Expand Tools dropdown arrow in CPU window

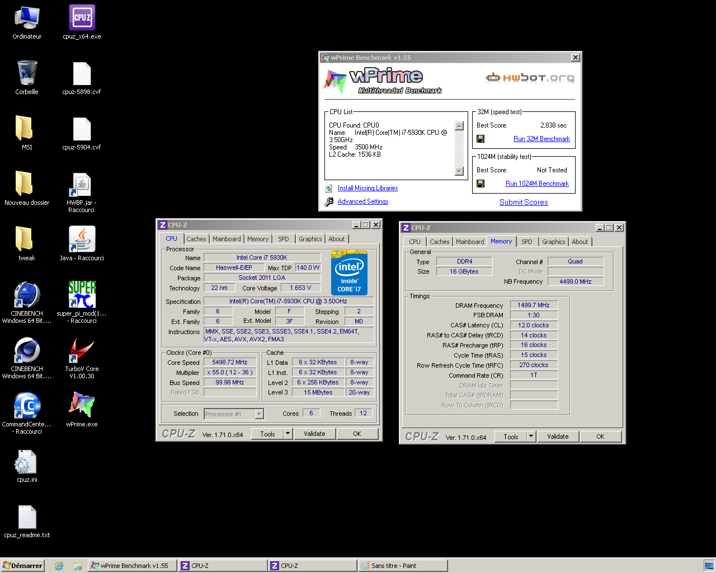288,434
